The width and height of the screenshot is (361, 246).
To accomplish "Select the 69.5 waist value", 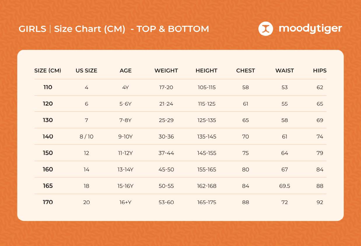I will [285, 186].
